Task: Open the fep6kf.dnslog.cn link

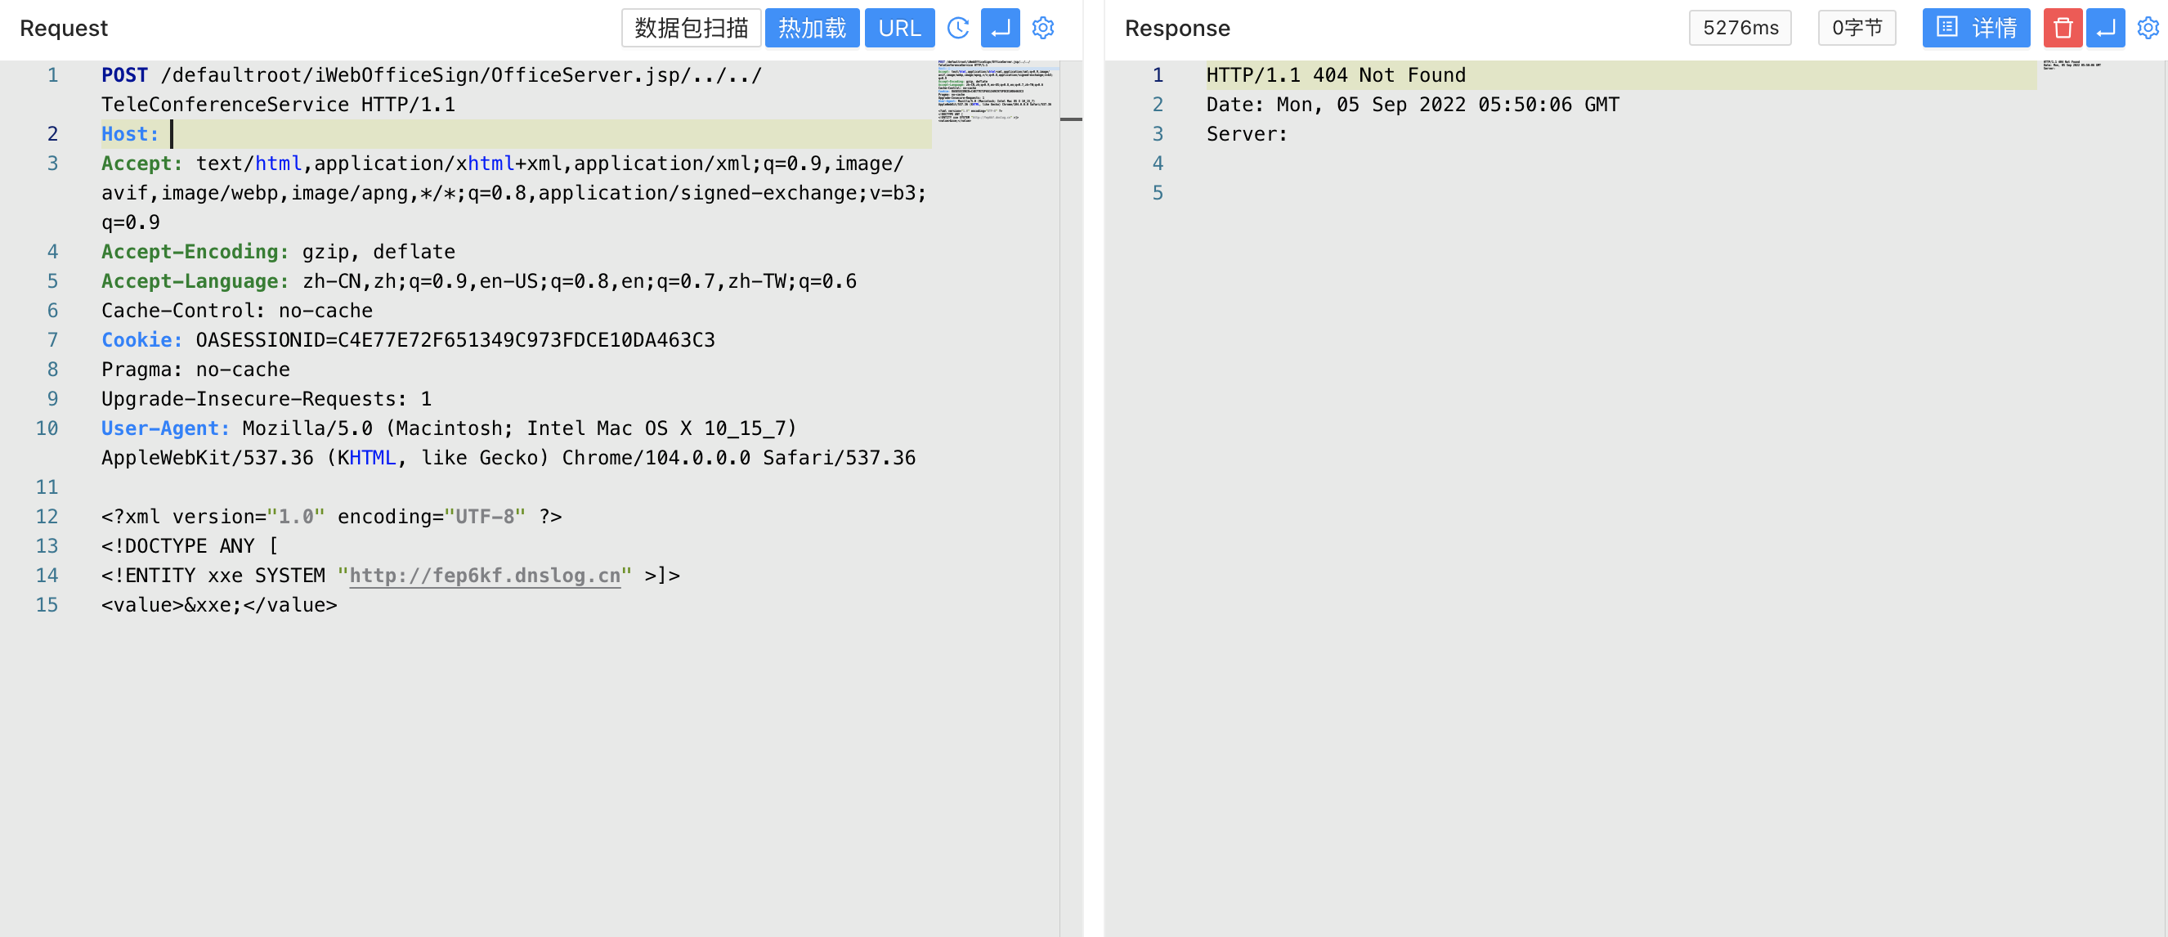Action: coord(485,576)
